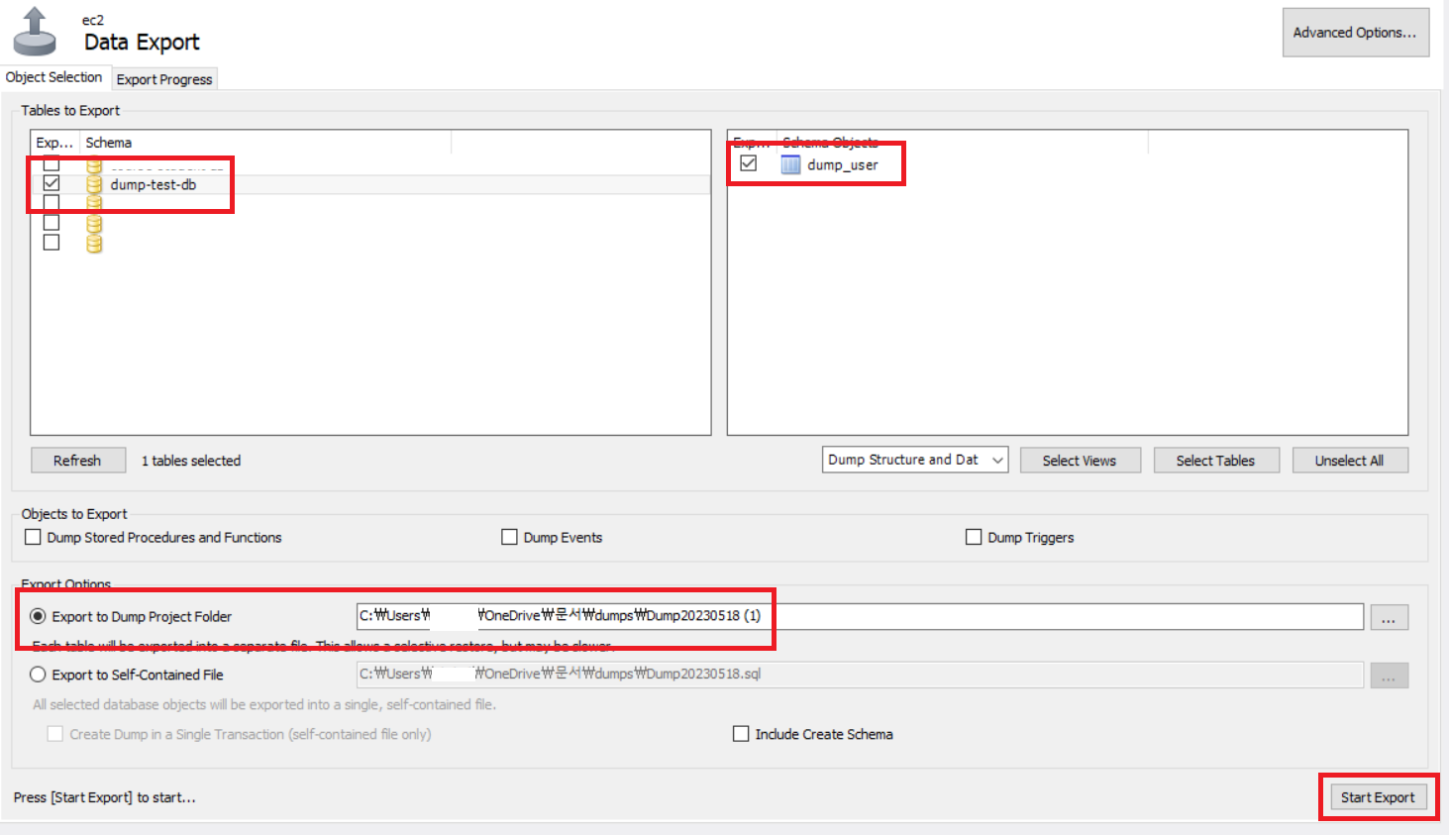Start the export

[x=1378, y=797]
